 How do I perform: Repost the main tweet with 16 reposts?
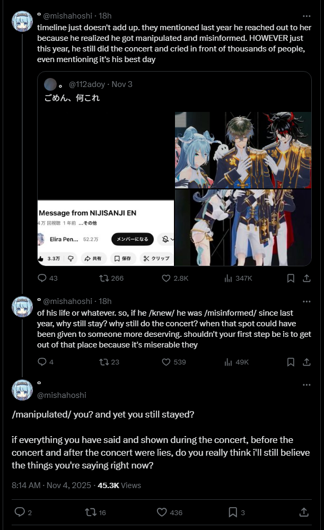[x=95, y=512]
